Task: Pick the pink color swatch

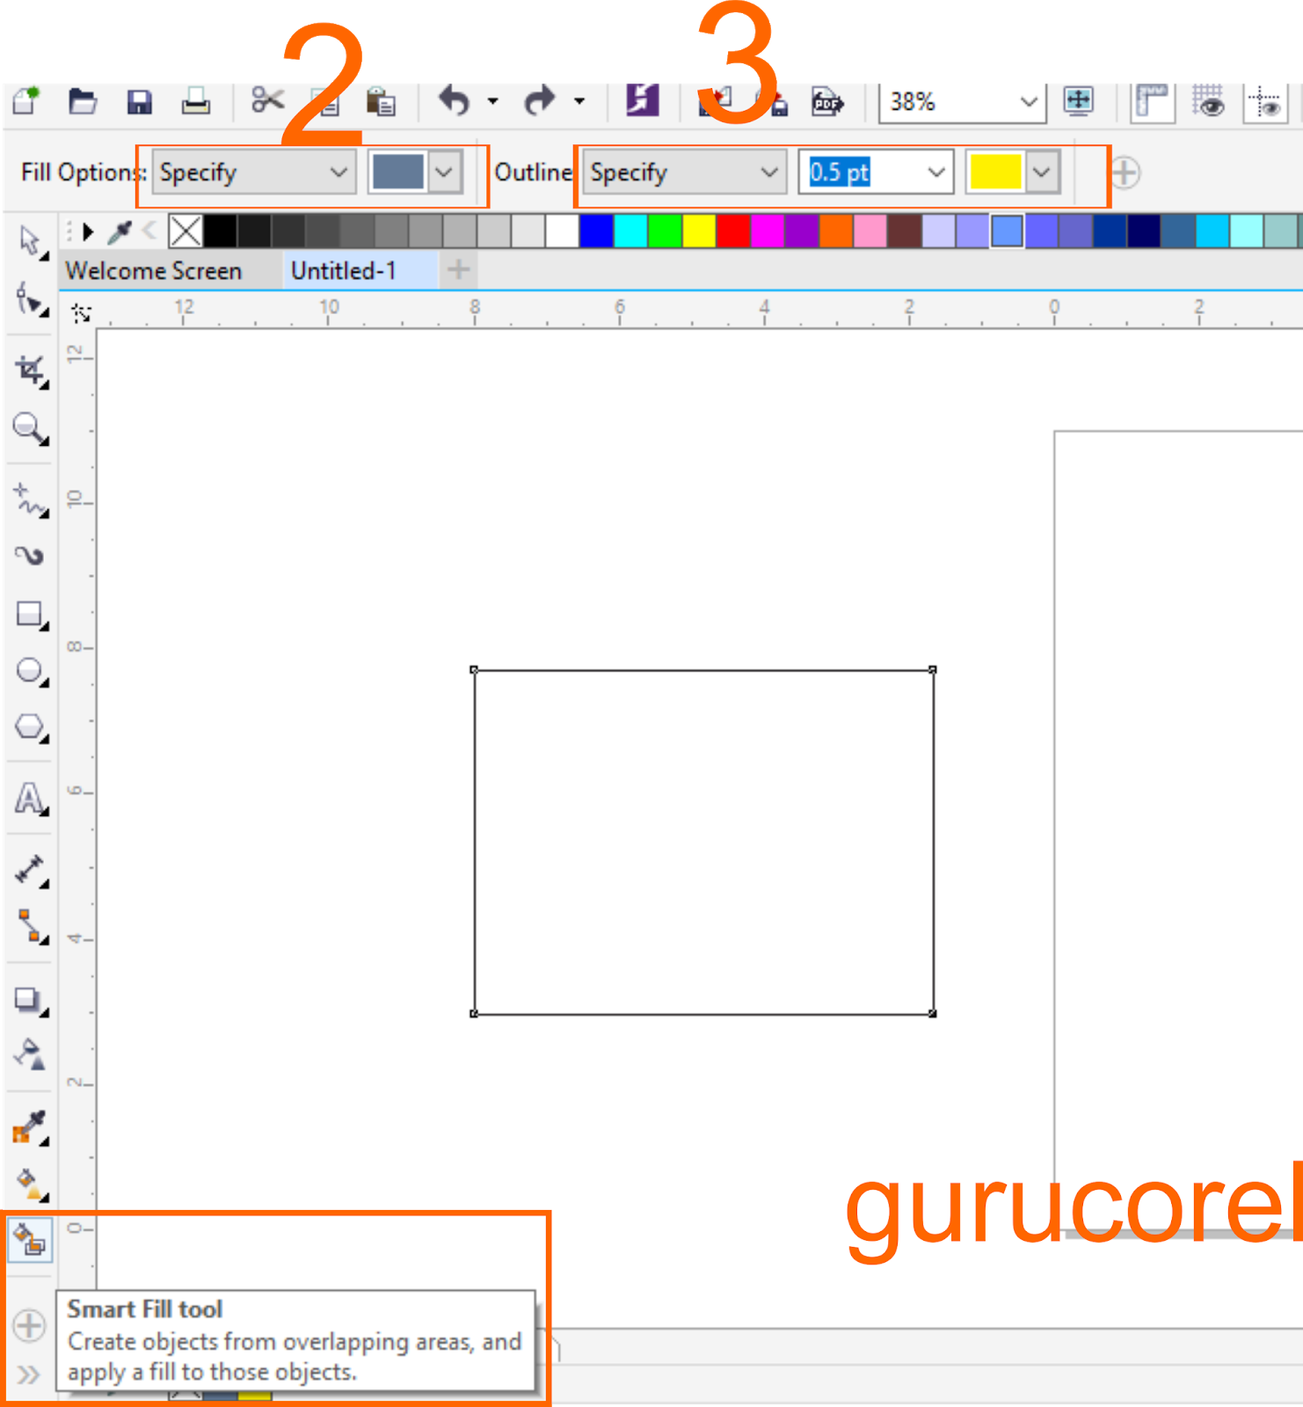Action: pyautogui.click(x=870, y=232)
